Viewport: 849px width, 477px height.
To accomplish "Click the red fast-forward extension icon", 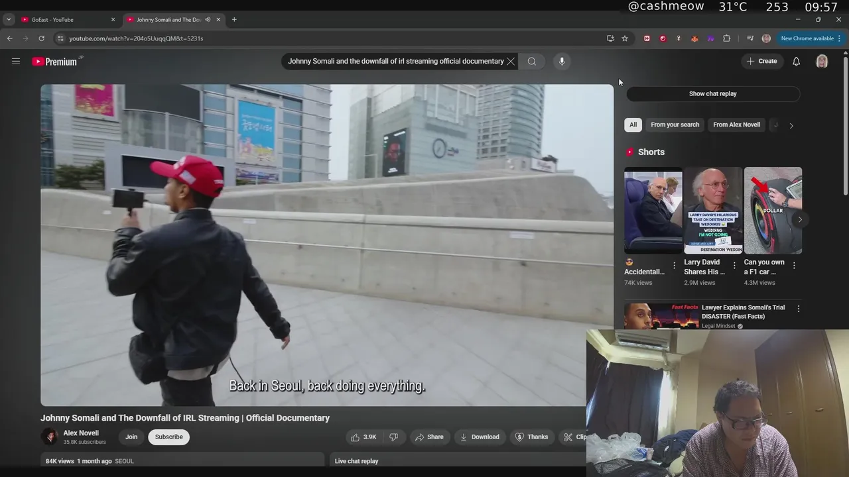I will coord(647,38).
